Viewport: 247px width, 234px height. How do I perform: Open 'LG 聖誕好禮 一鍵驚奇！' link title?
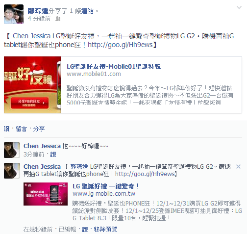tap(106, 186)
